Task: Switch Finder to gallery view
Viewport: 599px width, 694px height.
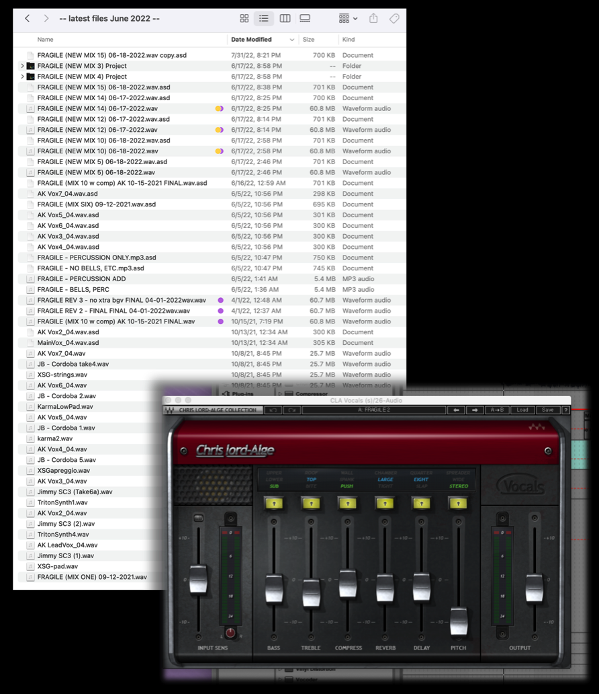Action: 305,18
